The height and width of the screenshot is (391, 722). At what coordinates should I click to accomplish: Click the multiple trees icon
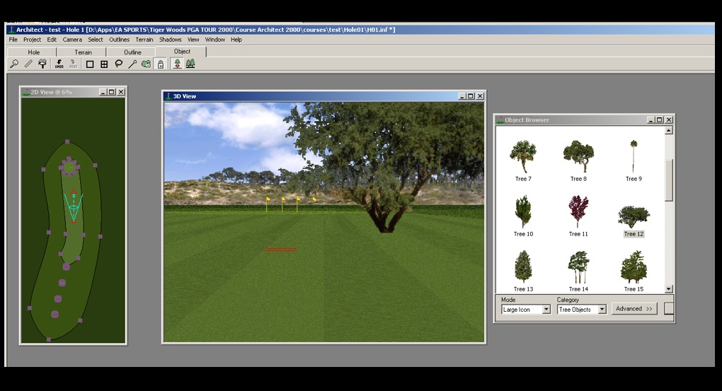coord(190,64)
